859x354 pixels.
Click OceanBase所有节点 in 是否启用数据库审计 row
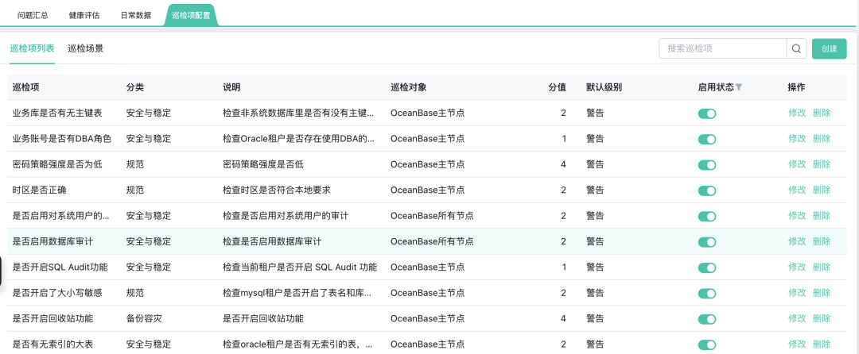pyautogui.click(x=432, y=241)
